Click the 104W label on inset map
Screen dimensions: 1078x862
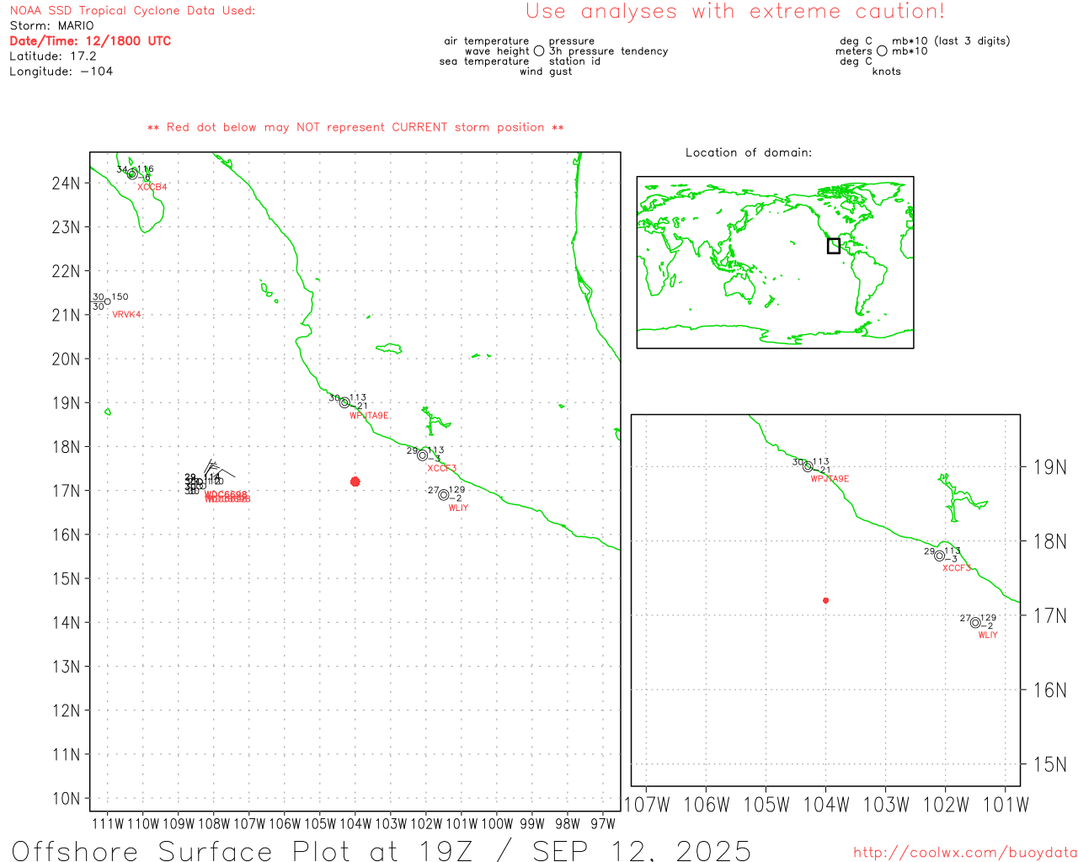[x=826, y=805]
